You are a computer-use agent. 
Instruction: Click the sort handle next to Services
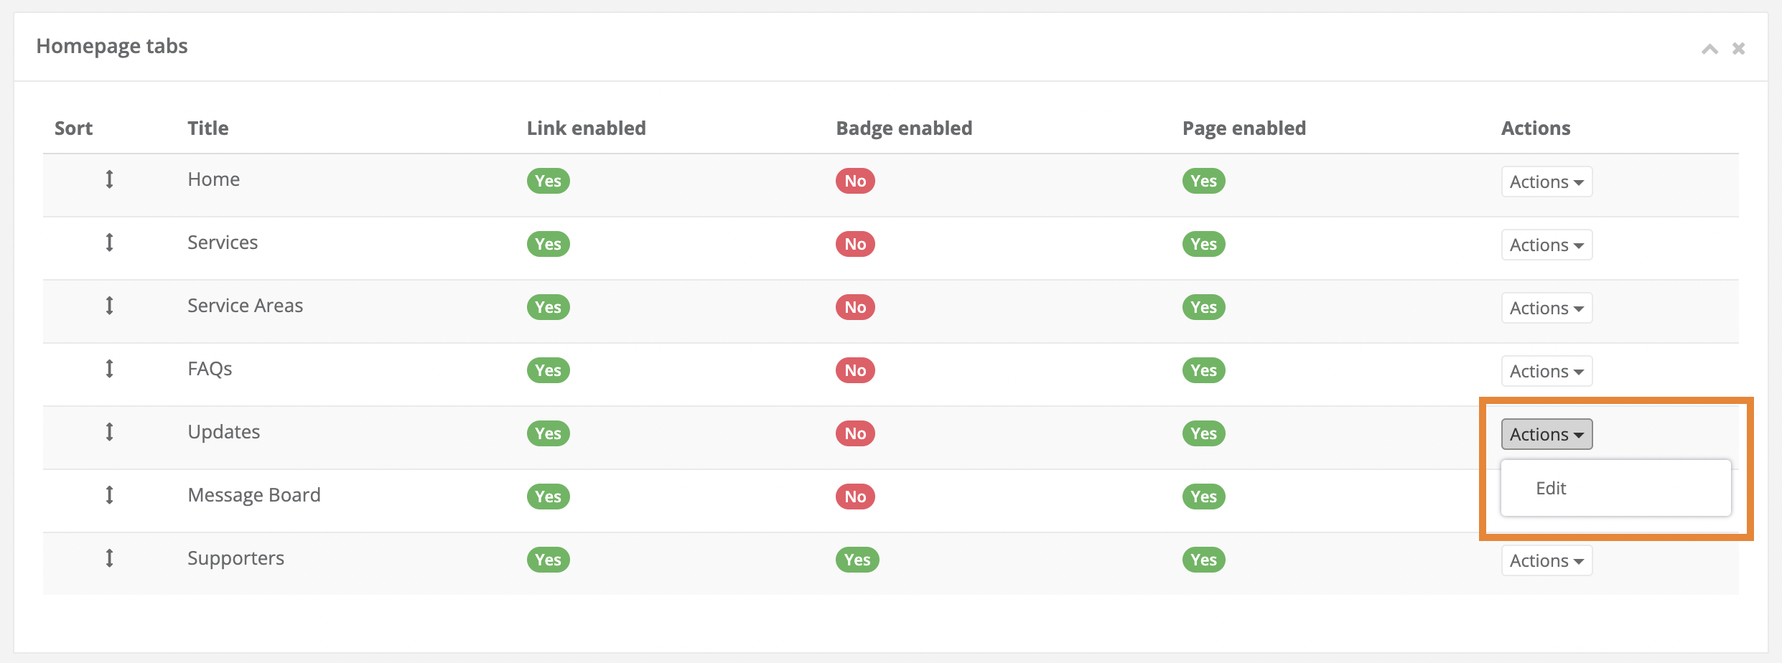pyautogui.click(x=109, y=243)
